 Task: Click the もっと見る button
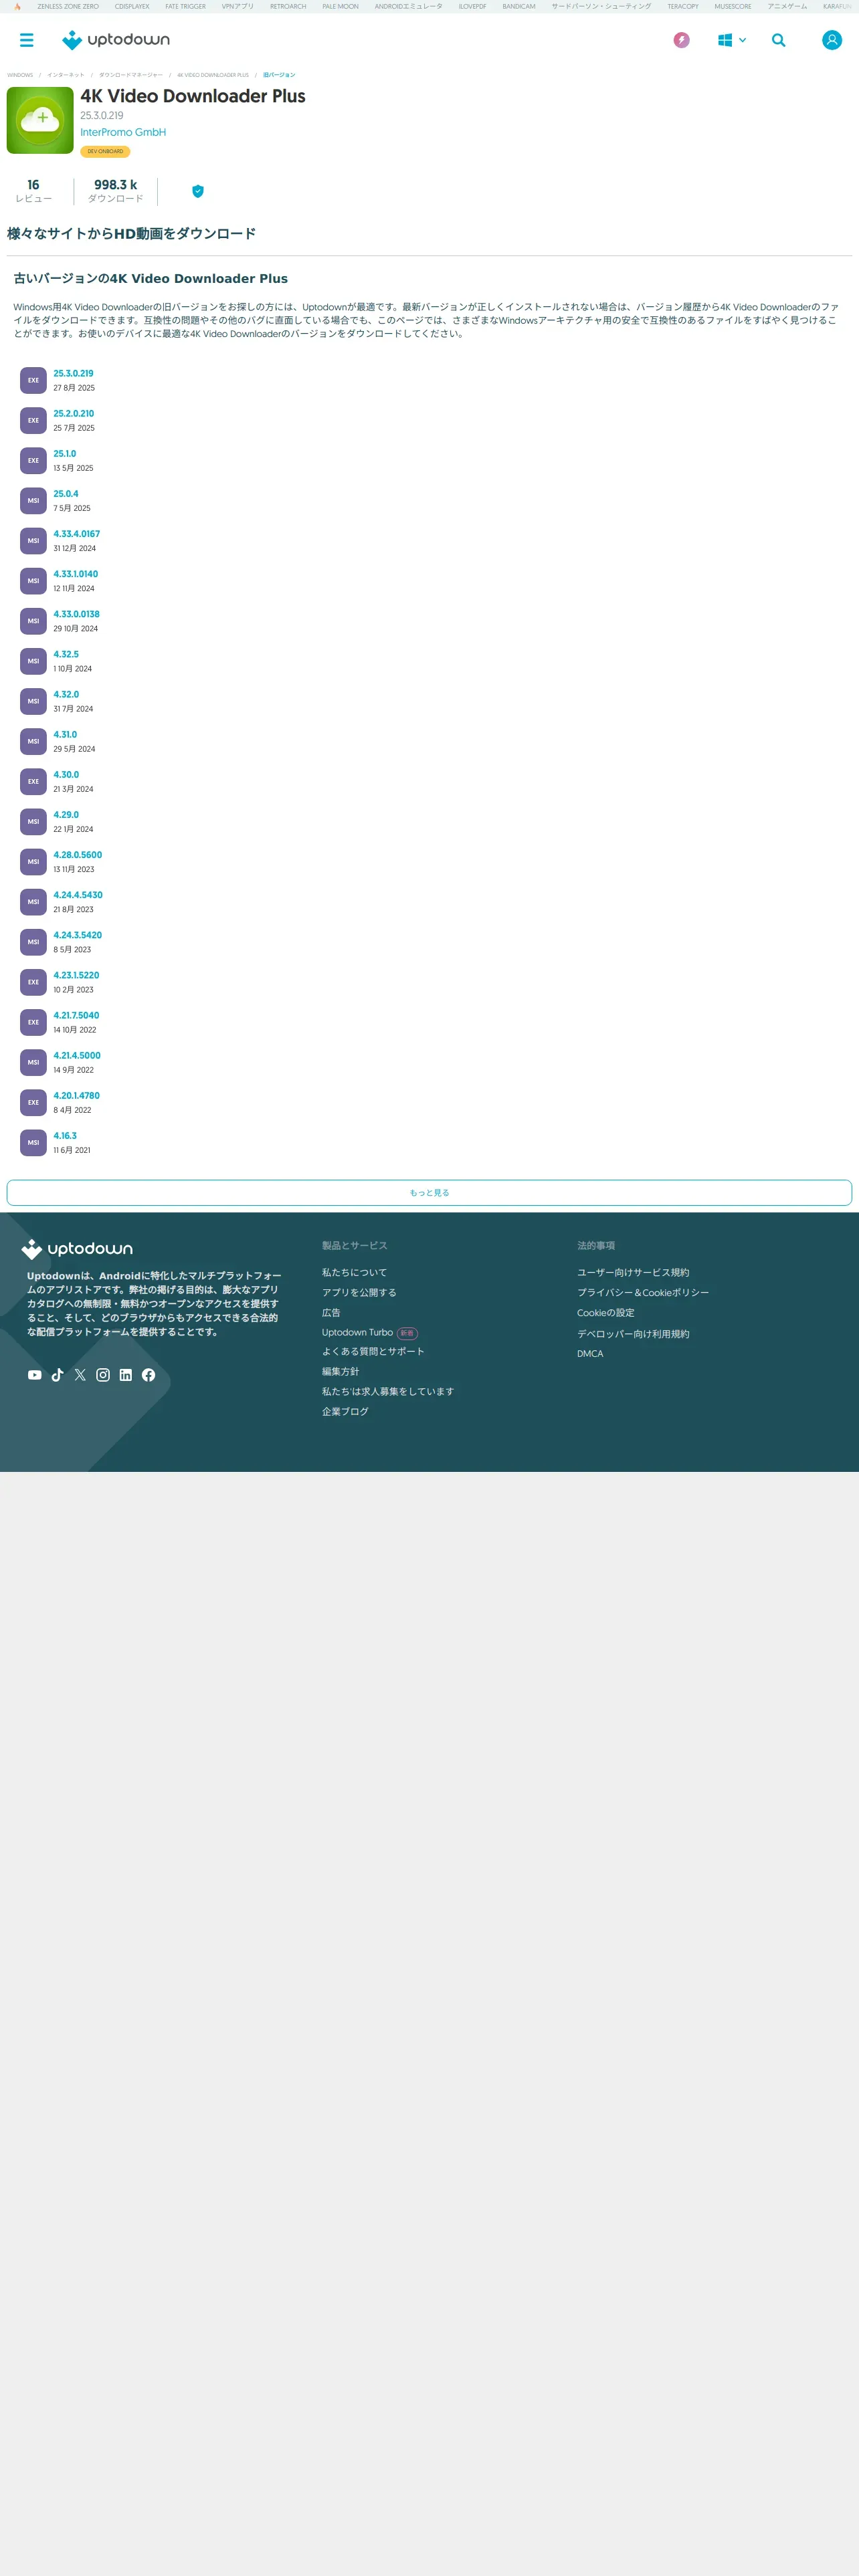pos(429,1192)
